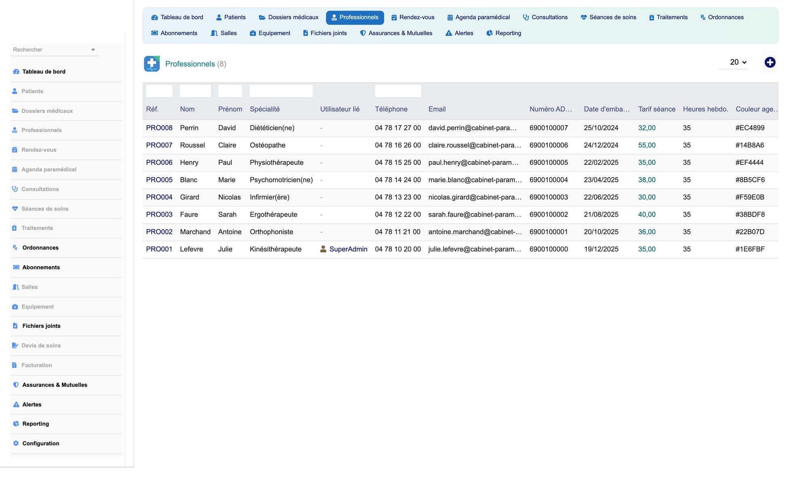787x487 pixels.
Task: Click the SuperAdmin user icon in PRO001 row
Action: coord(323,249)
